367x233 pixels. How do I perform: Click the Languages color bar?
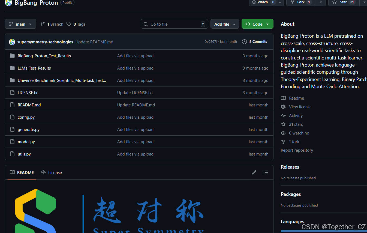tap(324, 231)
